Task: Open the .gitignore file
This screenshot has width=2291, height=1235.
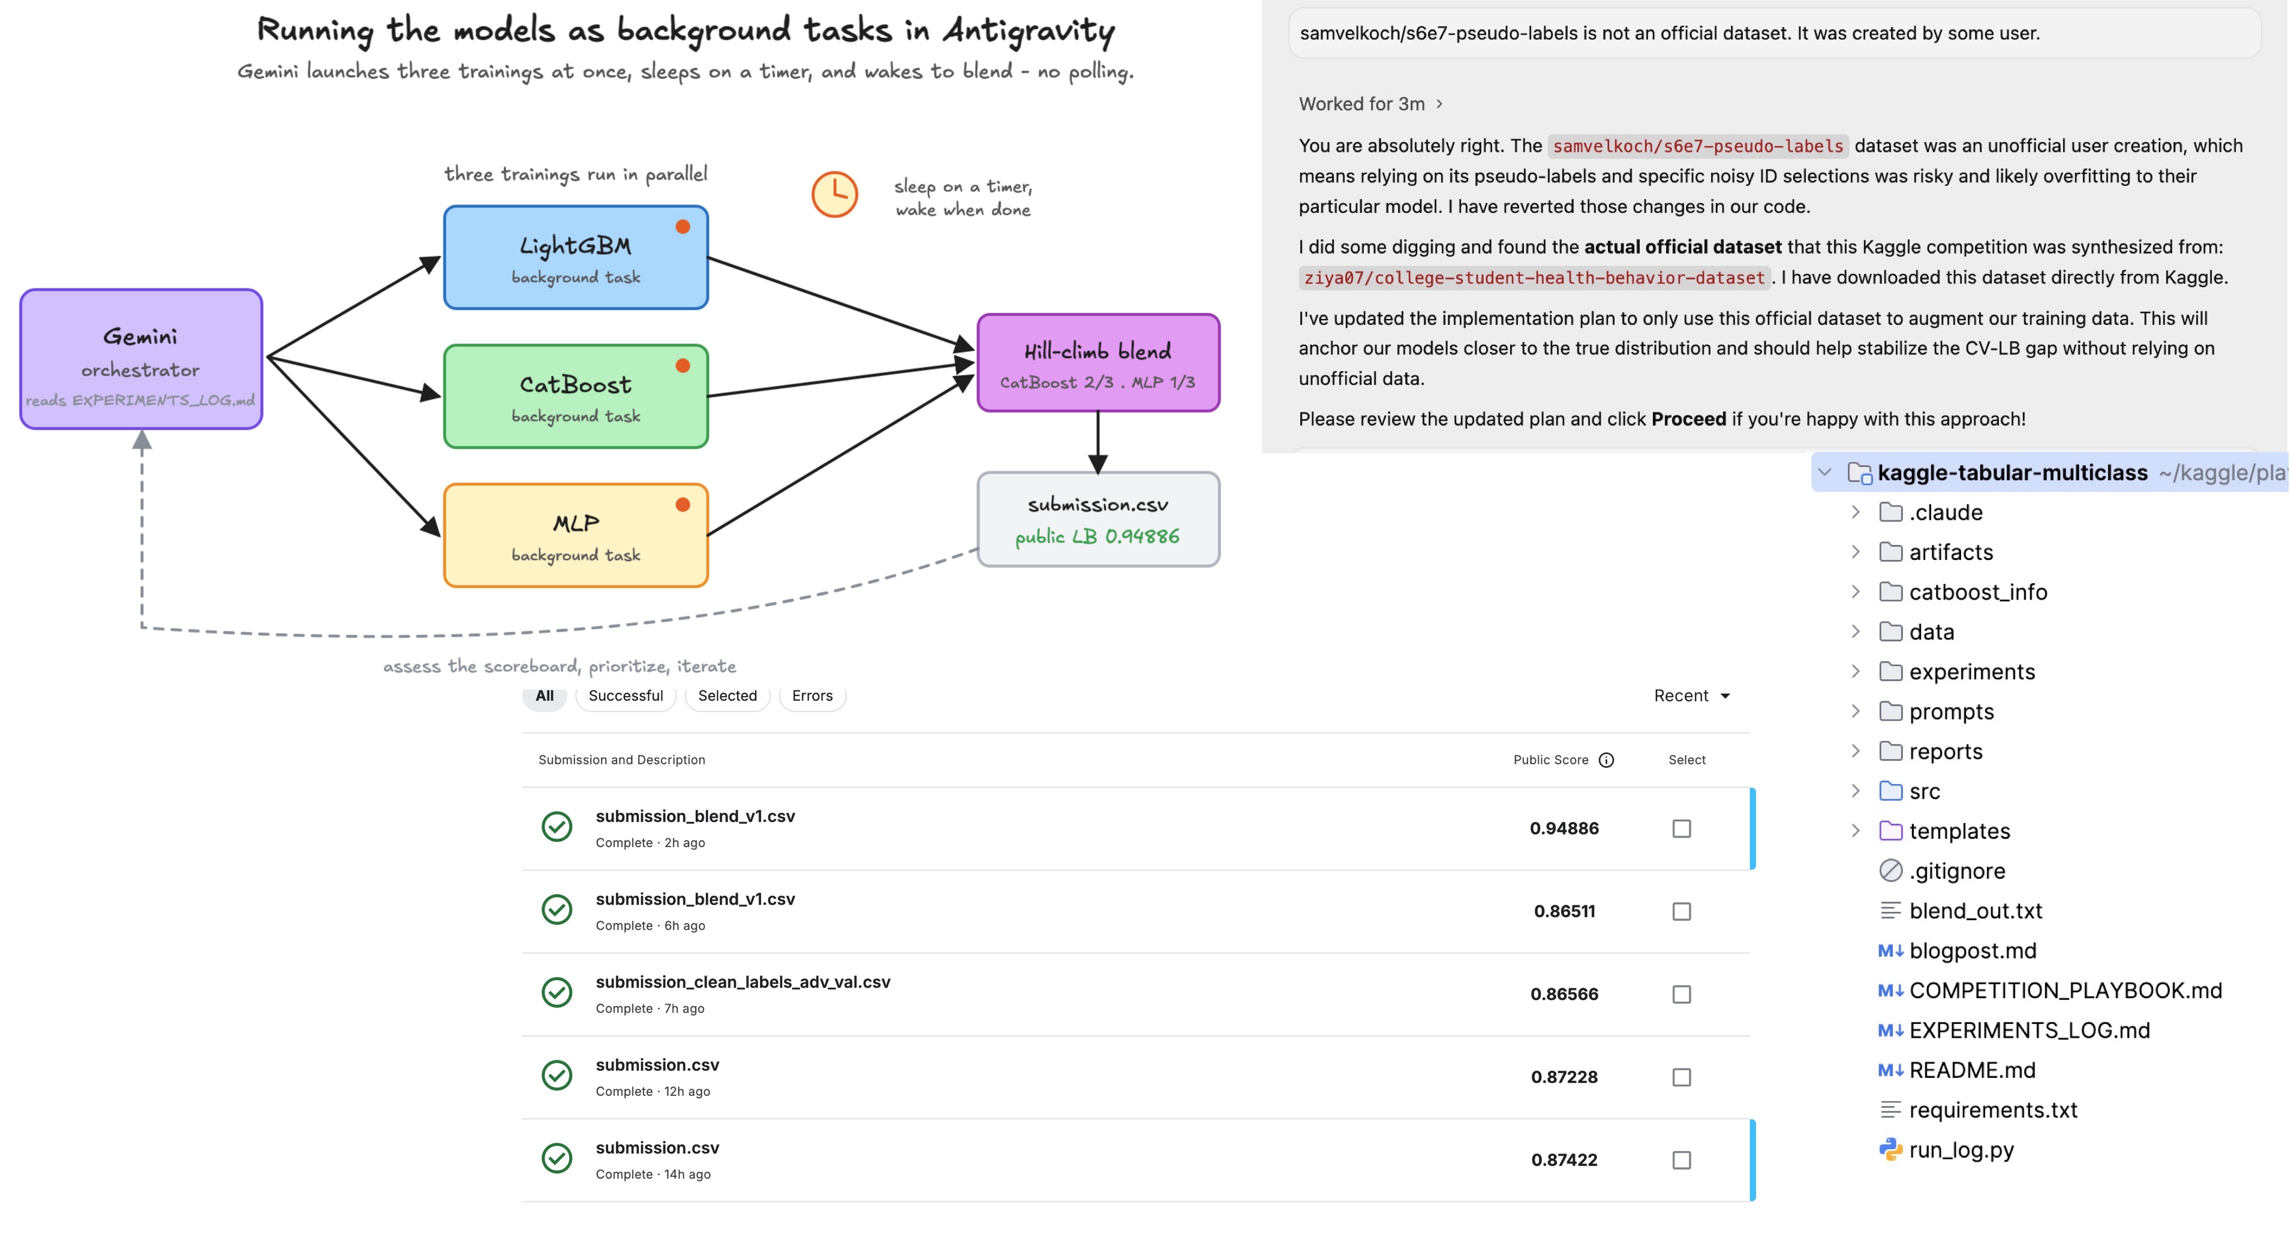Action: click(x=1956, y=870)
